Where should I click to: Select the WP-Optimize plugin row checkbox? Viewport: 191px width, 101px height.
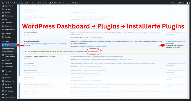click(x=22, y=85)
